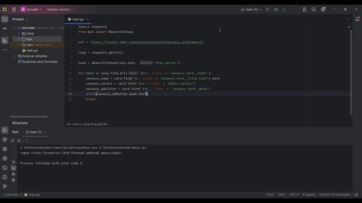Open the shcoder project dropdown
The height and width of the screenshot is (203, 362).
click(x=32, y=10)
